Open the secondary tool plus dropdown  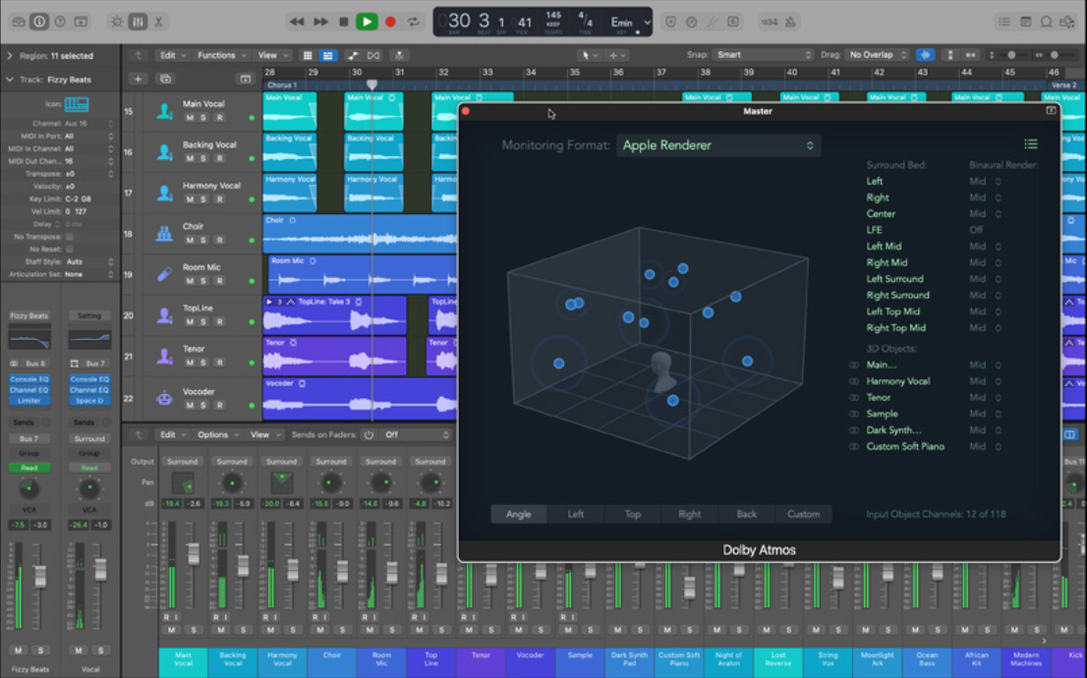(x=617, y=55)
